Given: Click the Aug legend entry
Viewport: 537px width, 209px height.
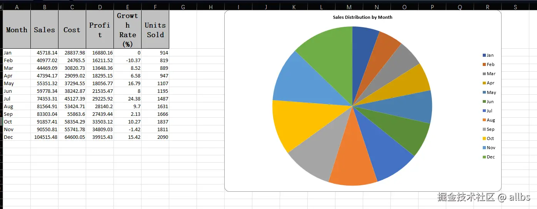Looking at the screenshot, I should (489, 120).
